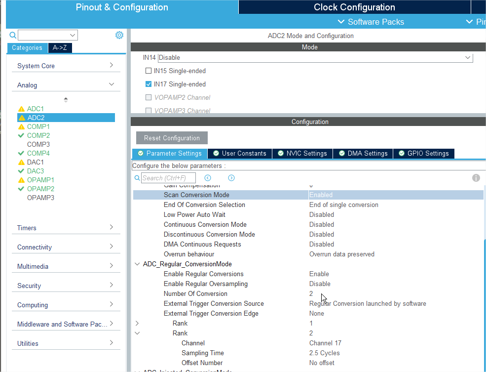Viewport: 486px width, 372px height.
Task: Select the A->Z tab
Action: pos(60,48)
